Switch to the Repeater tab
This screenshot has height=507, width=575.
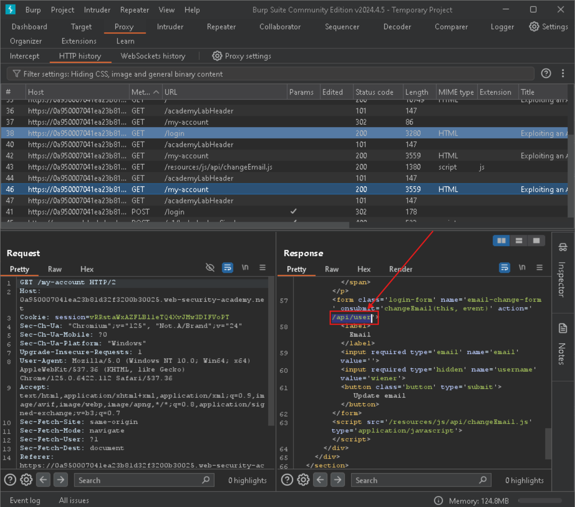221,27
